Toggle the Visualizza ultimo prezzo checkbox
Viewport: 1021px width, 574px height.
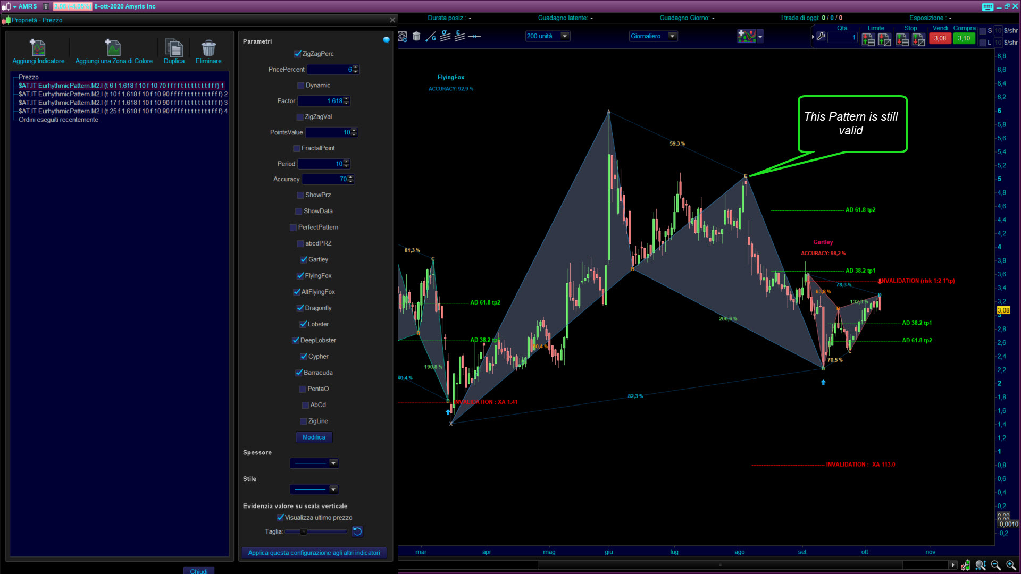(280, 518)
